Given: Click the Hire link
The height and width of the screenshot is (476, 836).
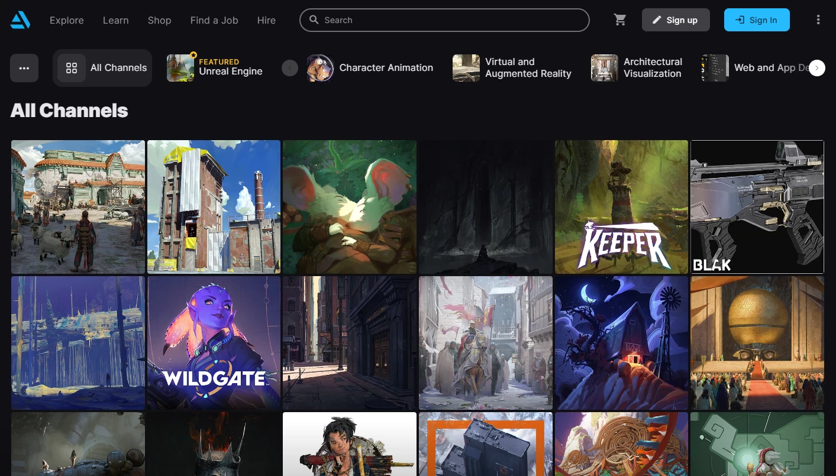Looking at the screenshot, I should (266, 20).
